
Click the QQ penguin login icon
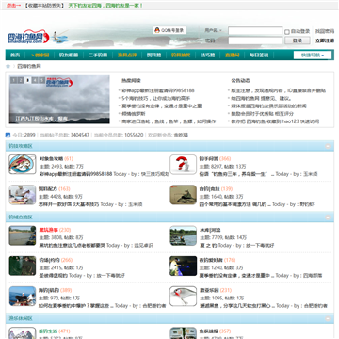[157, 30]
